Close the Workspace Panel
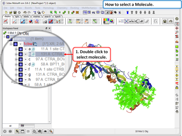 click(x=49, y=28)
